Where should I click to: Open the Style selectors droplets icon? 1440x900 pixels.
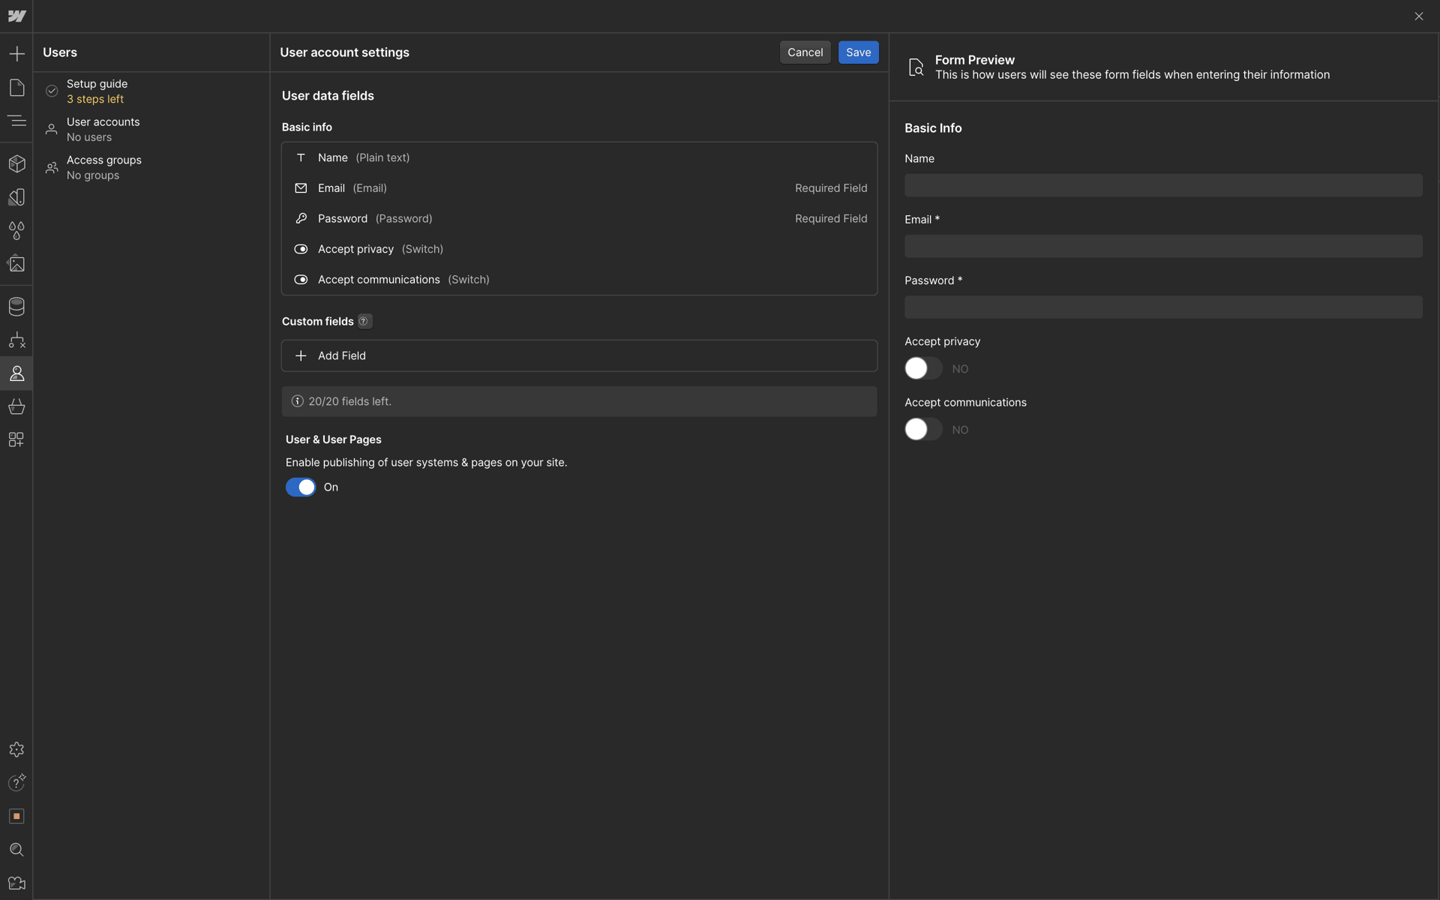[x=16, y=230]
